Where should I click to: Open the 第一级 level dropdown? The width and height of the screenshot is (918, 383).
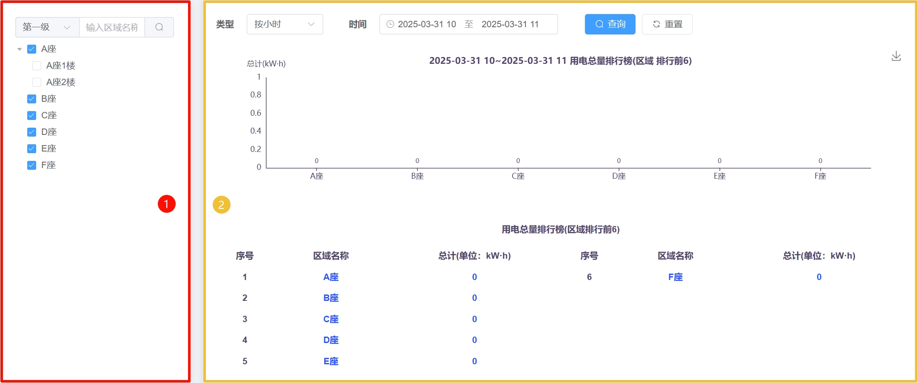coord(47,27)
